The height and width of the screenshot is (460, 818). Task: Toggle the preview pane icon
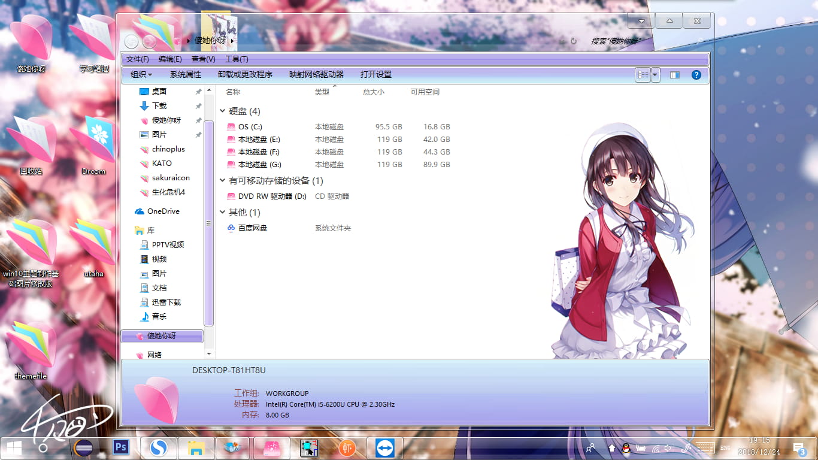point(675,74)
